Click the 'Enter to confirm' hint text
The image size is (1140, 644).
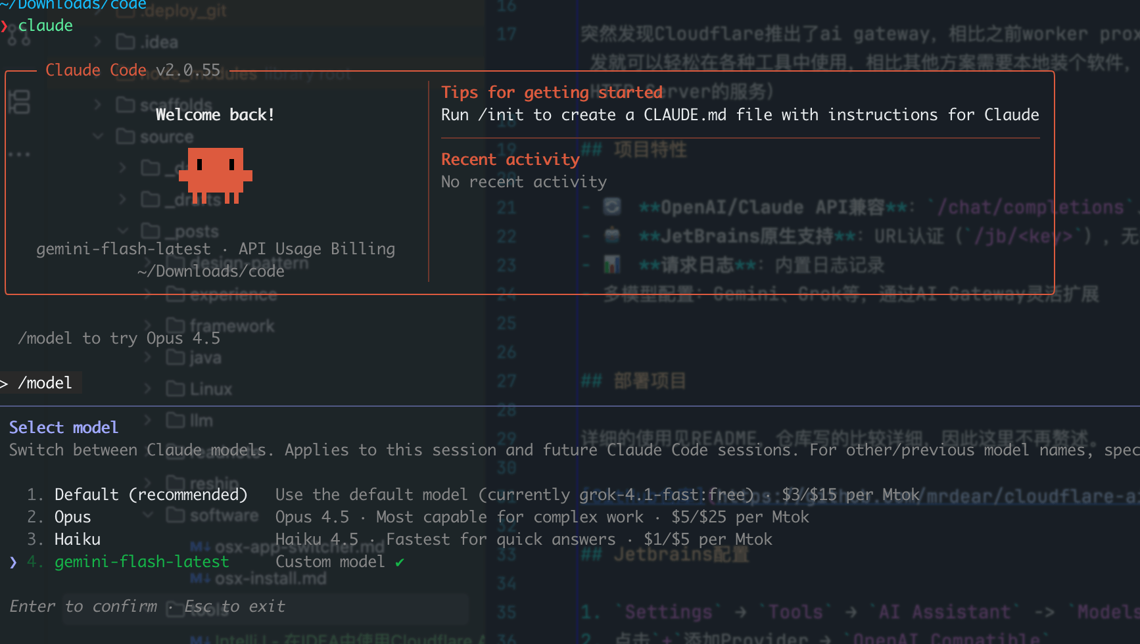pyautogui.click(x=83, y=607)
